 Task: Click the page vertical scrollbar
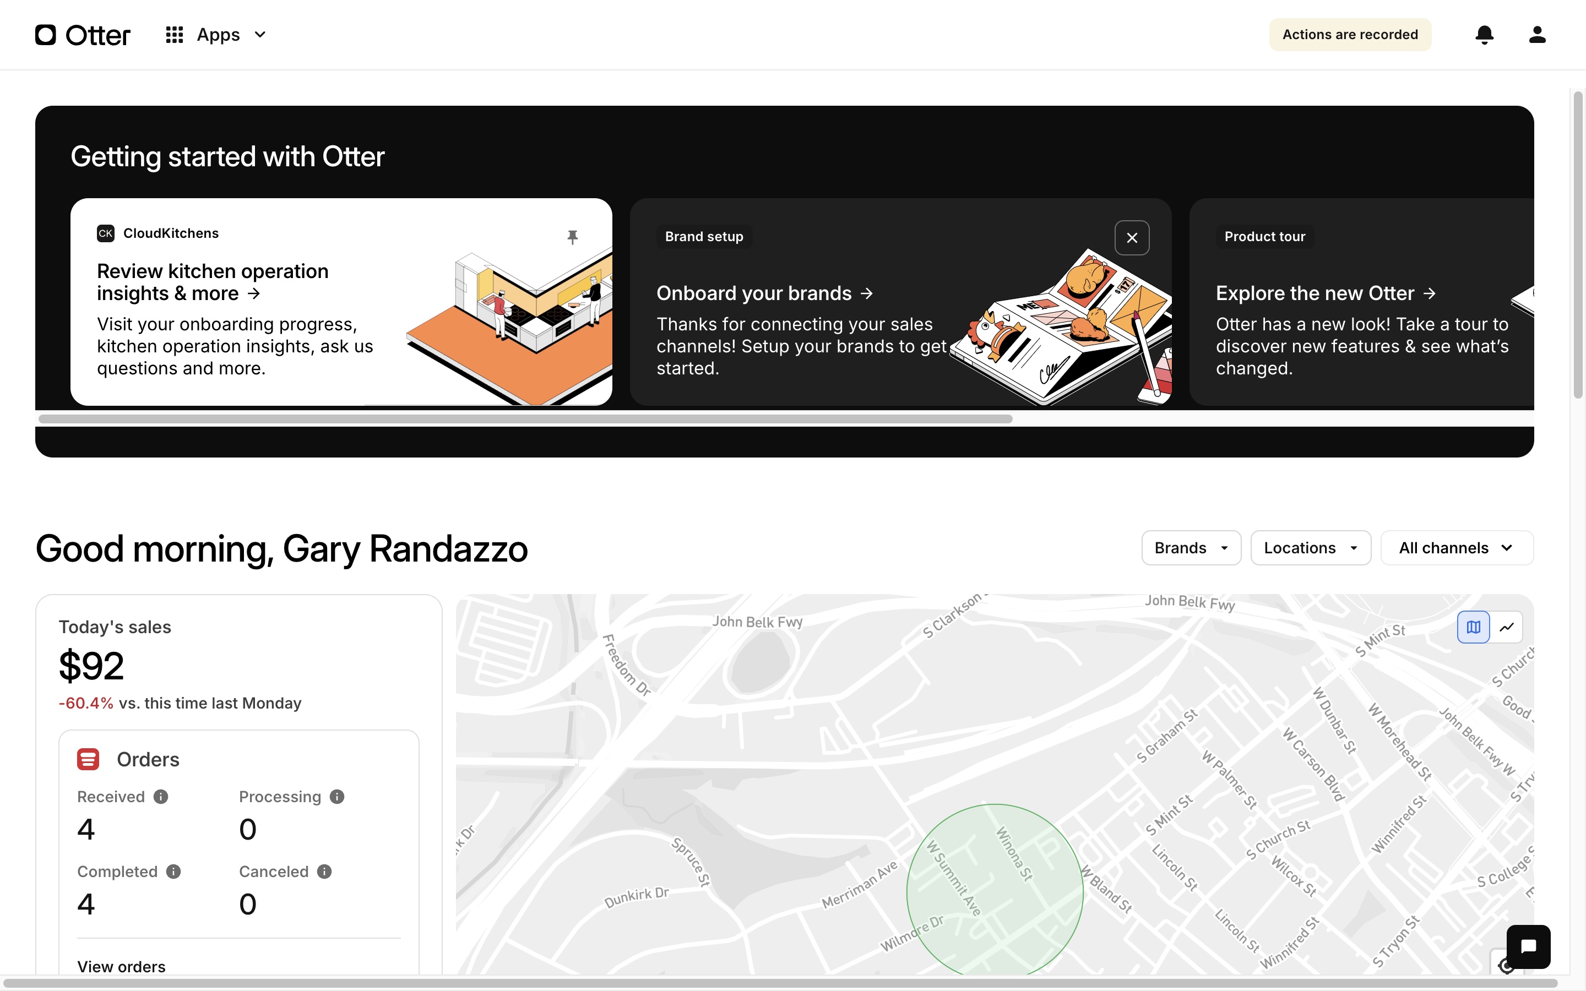coord(1578,244)
